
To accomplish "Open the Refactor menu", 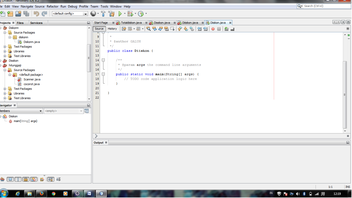I will click(52, 7).
